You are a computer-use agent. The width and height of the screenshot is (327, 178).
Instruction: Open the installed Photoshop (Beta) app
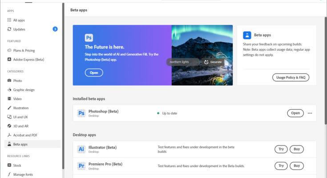[x=295, y=113]
